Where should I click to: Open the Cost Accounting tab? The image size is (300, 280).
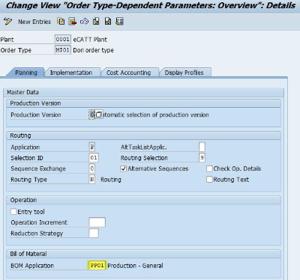(128, 73)
